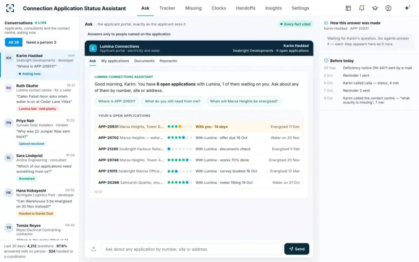
Task: Click the TR avatar for Tomás Reyes
Action: coord(9,228)
